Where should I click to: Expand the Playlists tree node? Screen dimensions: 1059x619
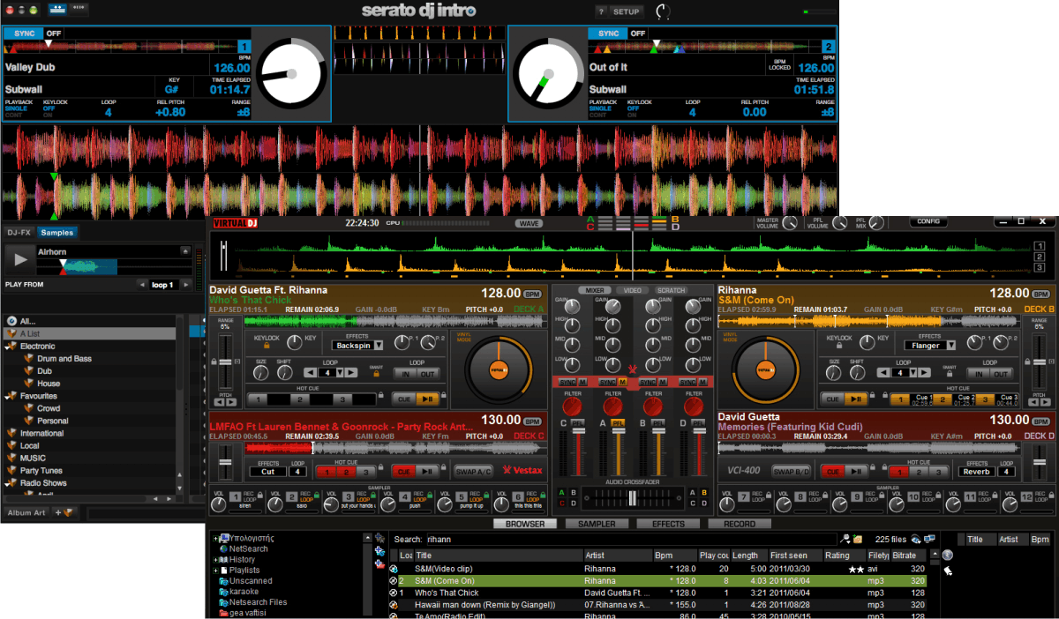pos(214,571)
